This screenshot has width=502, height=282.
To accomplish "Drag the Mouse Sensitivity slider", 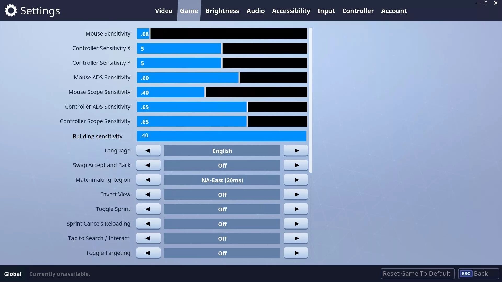I will point(150,34).
